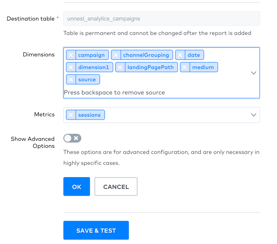Remove the landingPagePath dimension tag
The width and height of the screenshot is (277, 244).
(120, 67)
